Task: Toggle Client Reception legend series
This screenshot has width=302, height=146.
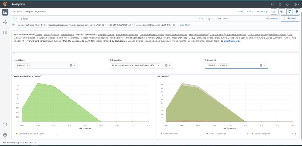Action: point(170,133)
